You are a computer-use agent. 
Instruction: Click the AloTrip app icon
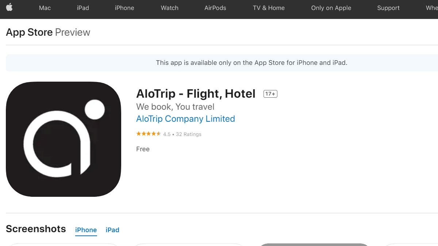coord(63,138)
